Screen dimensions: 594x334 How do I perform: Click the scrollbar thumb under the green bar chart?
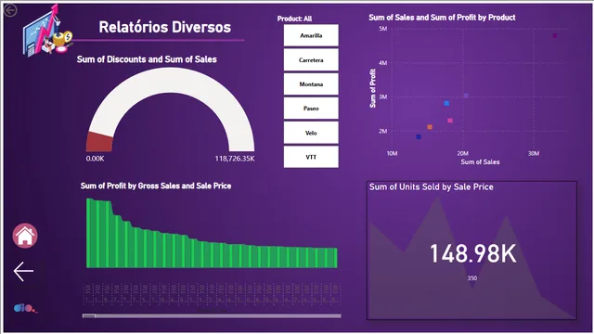pyautogui.click(x=89, y=315)
